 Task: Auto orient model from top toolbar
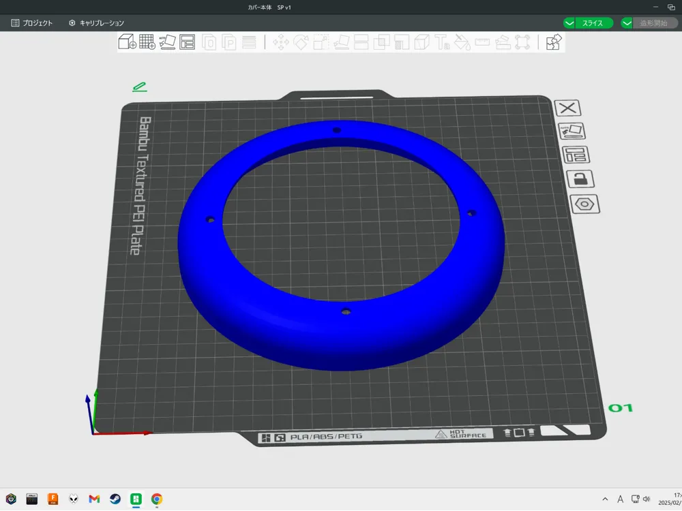point(167,42)
